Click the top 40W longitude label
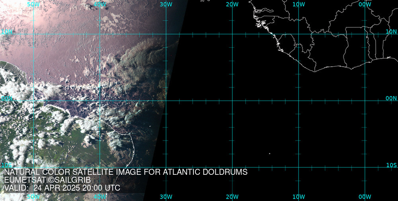398x201 pixels. pyautogui.click(x=100, y=4)
